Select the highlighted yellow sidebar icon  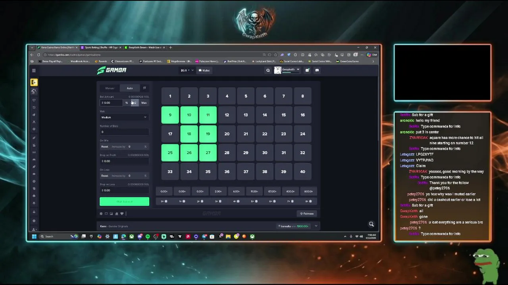34,82
